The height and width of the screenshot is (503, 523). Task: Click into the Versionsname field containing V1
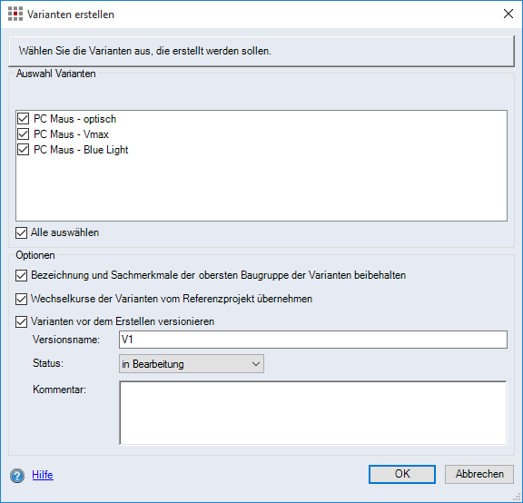pyautogui.click(x=313, y=340)
